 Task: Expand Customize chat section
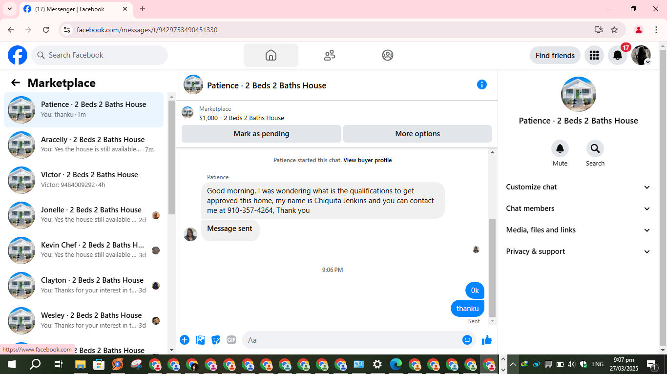579,187
